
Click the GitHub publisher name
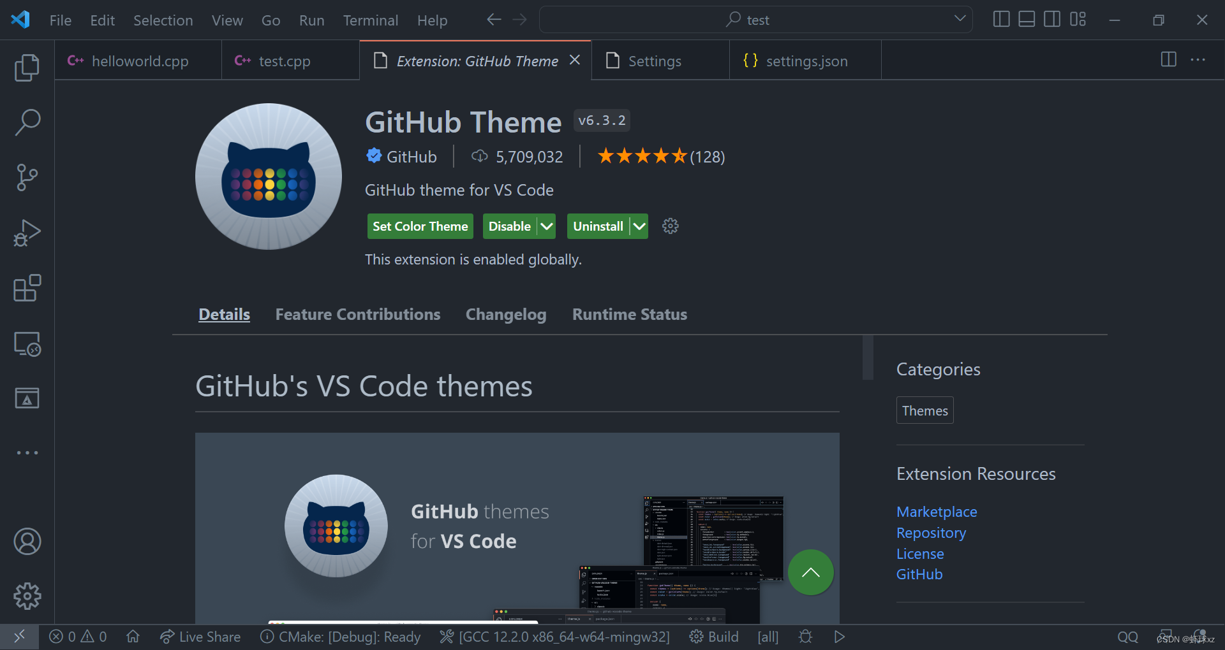tap(411, 157)
